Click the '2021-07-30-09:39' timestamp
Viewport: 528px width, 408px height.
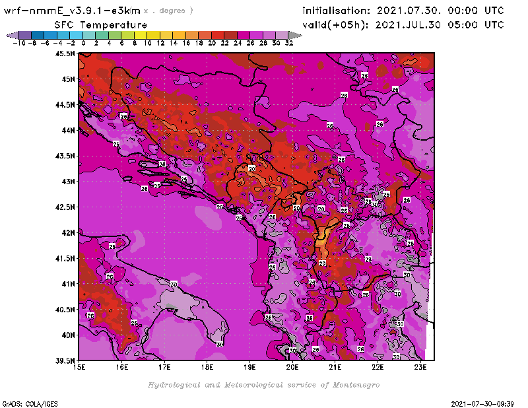[x=482, y=404]
